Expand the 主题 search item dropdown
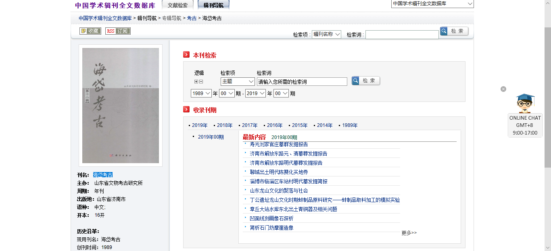This screenshot has height=251, width=551. pyautogui.click(x=238, y=81)
